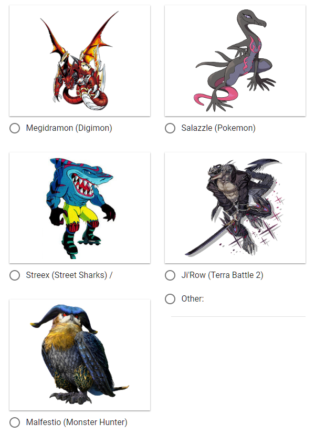This screenshot has height=434, width=315.
Task: Choose the Streex (Street Sharks) radio option
Action: [x=15, y=275]
